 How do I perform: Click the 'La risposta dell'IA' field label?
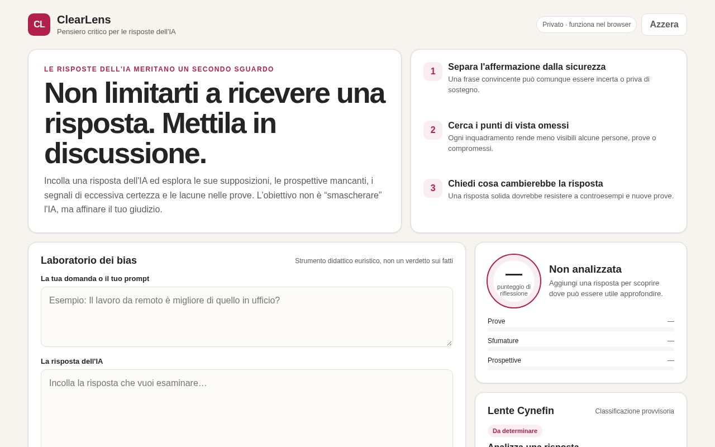click(x=71, y=362)
